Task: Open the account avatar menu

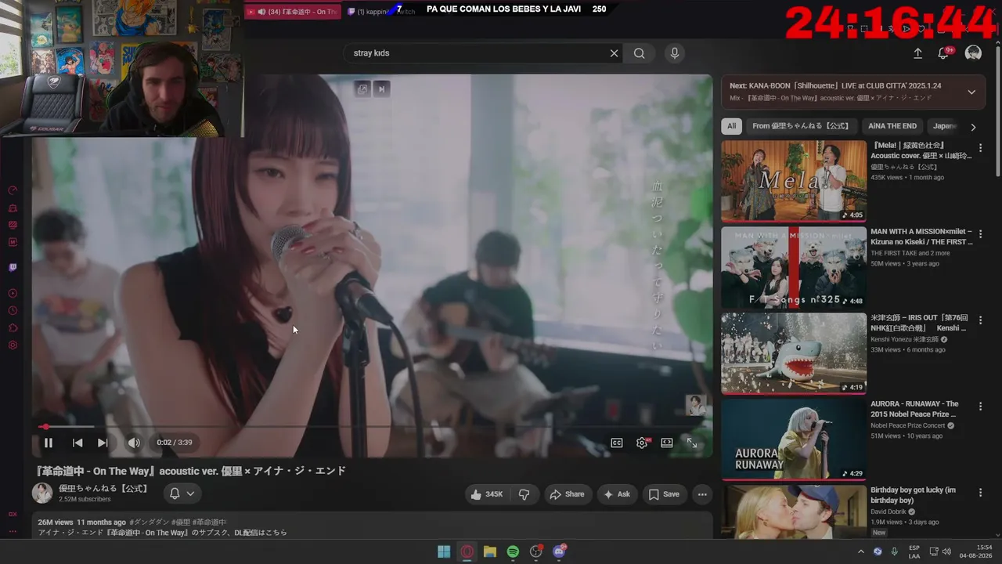Action: pos(973,53)
